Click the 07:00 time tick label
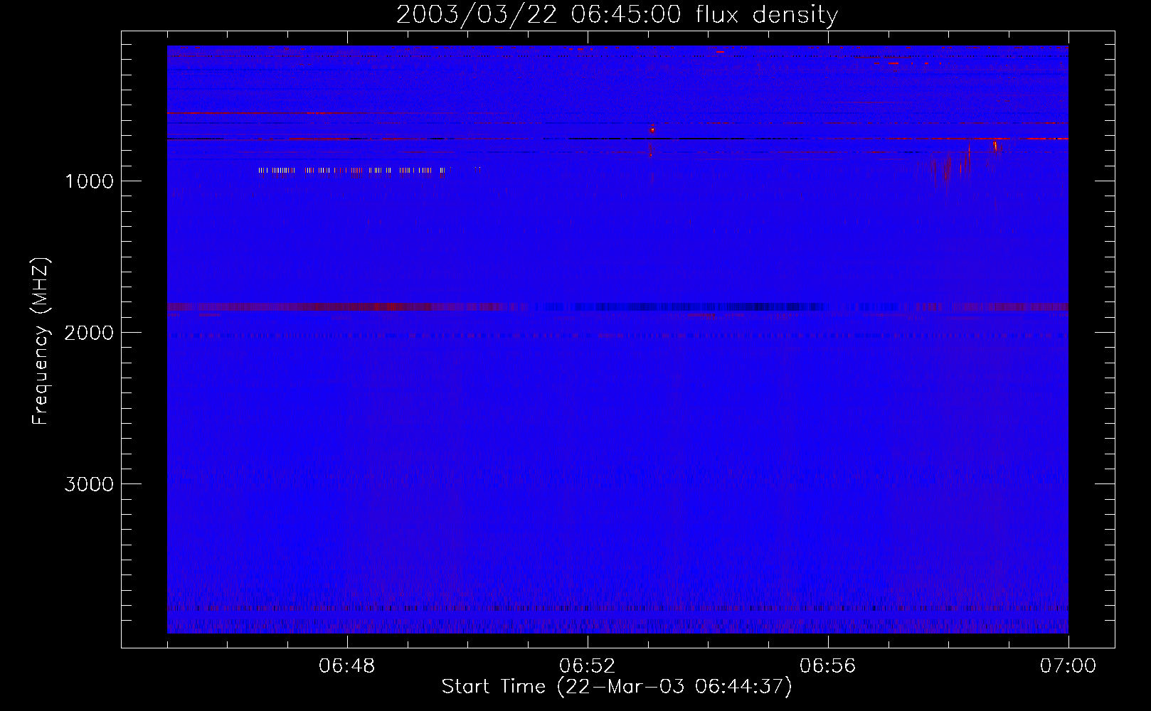 pyautogui.click(x=1068, y=666)
